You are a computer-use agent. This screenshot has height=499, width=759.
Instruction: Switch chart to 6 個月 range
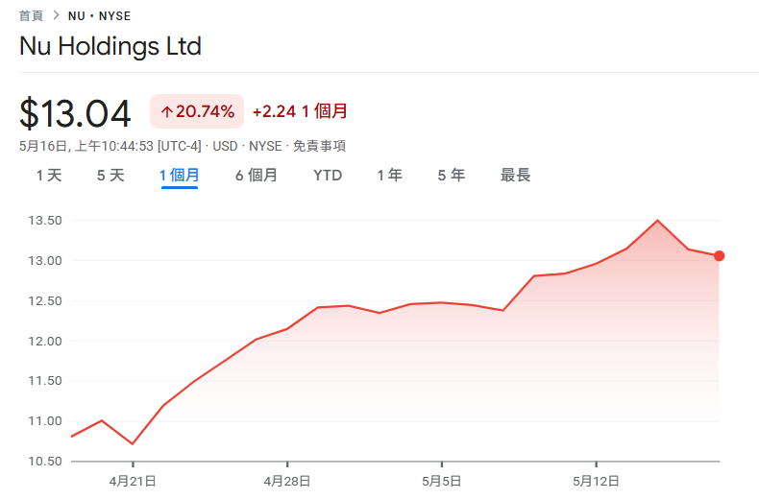[257, 175]
